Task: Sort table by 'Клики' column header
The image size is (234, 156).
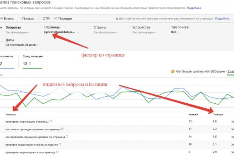Action: pyautogui.click(x=192, y=114)
